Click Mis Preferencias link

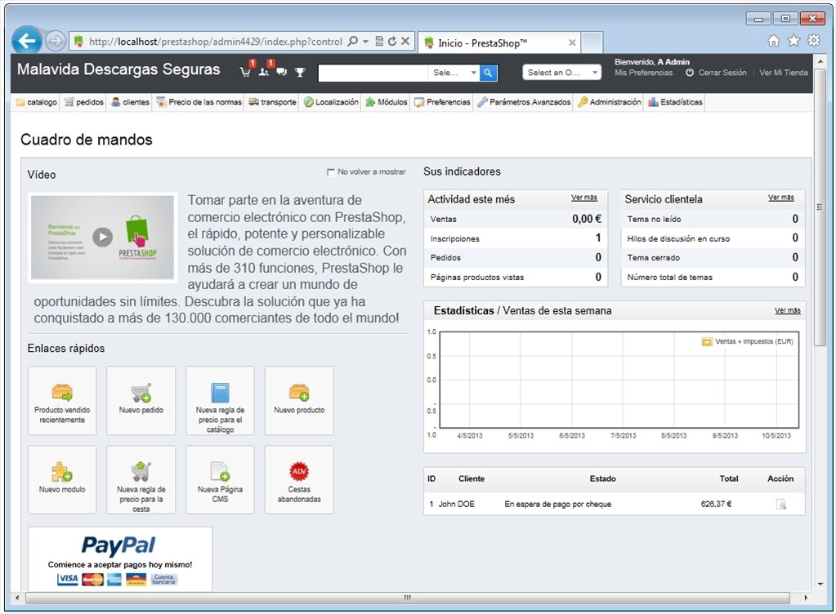643,73
